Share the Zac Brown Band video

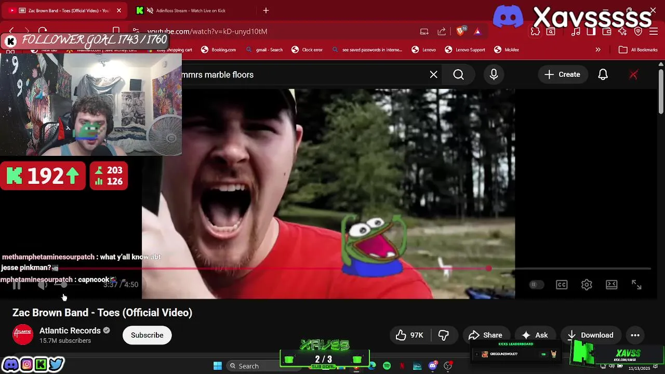pos(485,335)
